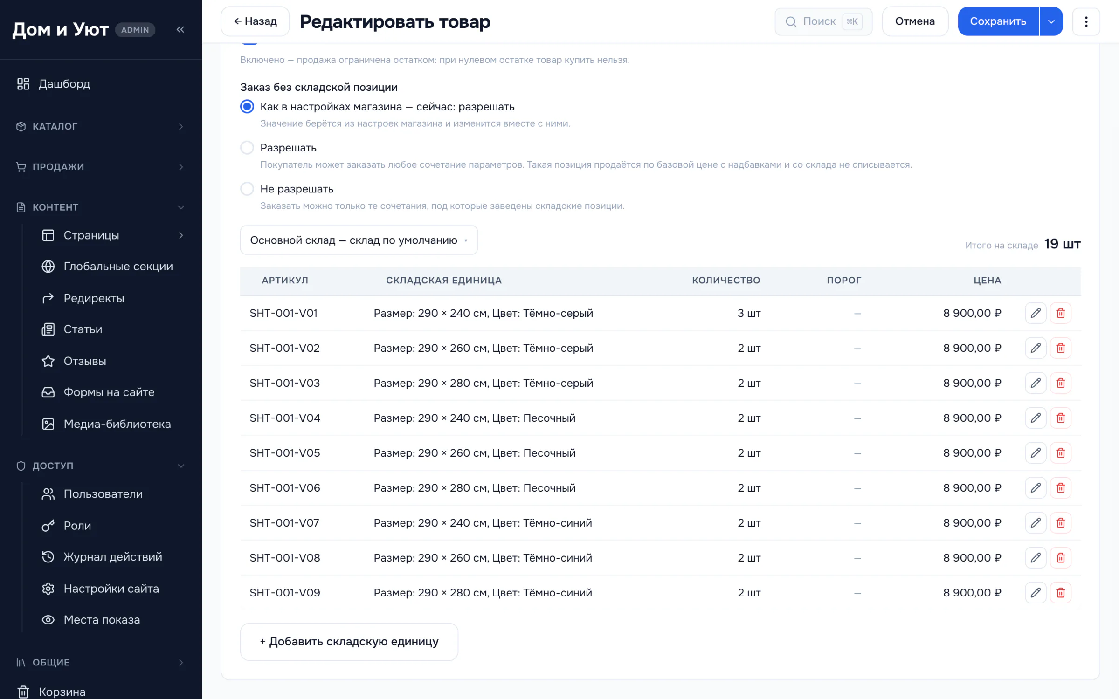Click the Отмена button

point(915,21)
